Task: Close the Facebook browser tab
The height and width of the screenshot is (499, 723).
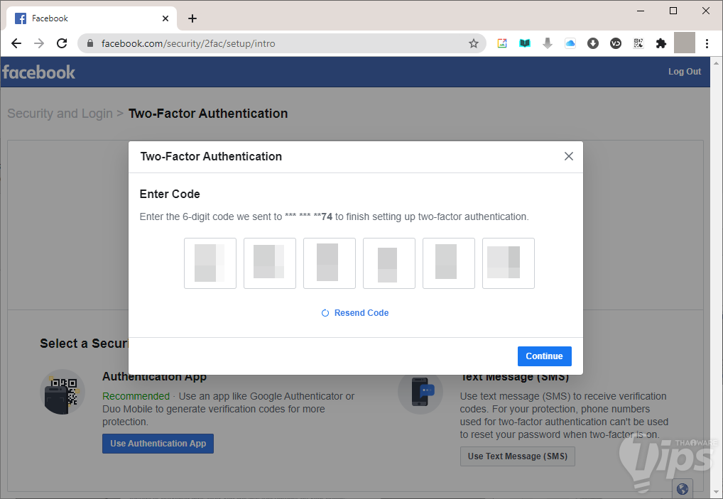Action: (x=165, y=18)
